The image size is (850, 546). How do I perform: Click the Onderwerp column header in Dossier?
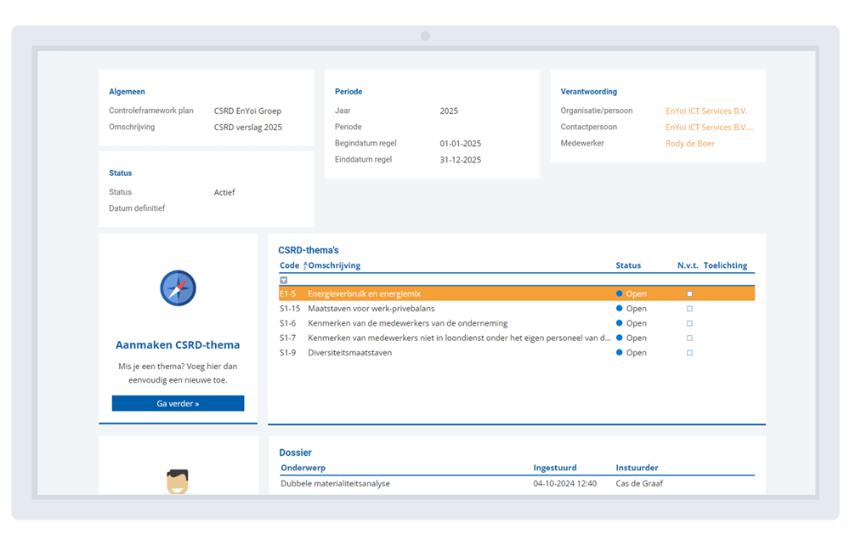(303, 468)
